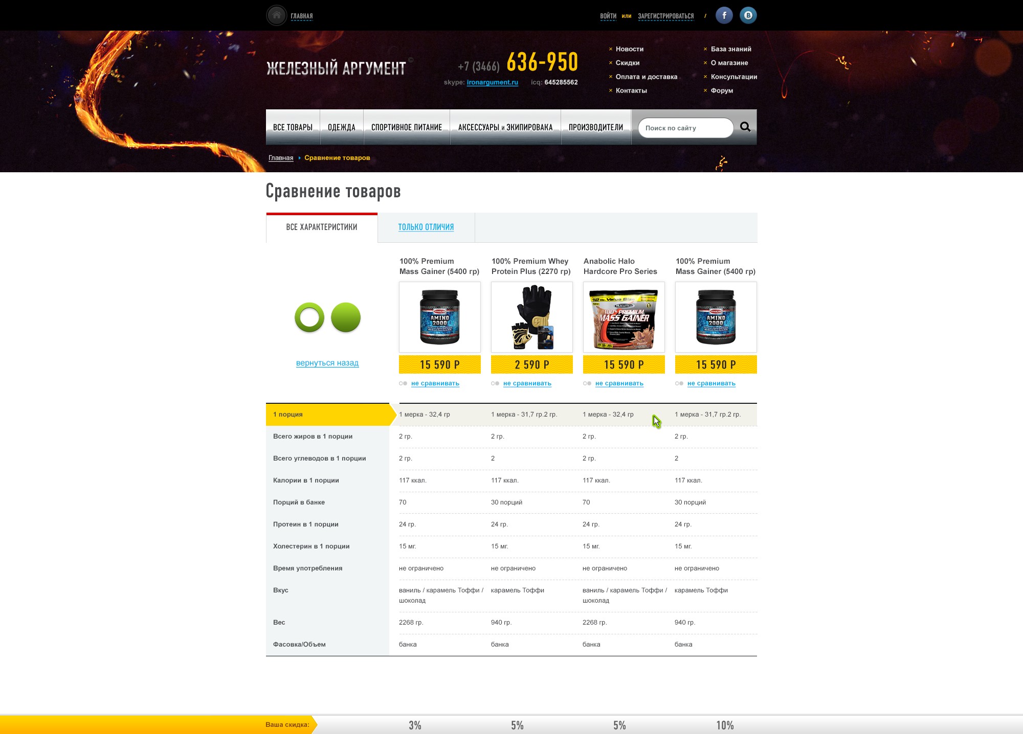
Task: Select СПОРТИВНОЕ ПИТАНИЕ in navigation bar
Action: (407, 127)
